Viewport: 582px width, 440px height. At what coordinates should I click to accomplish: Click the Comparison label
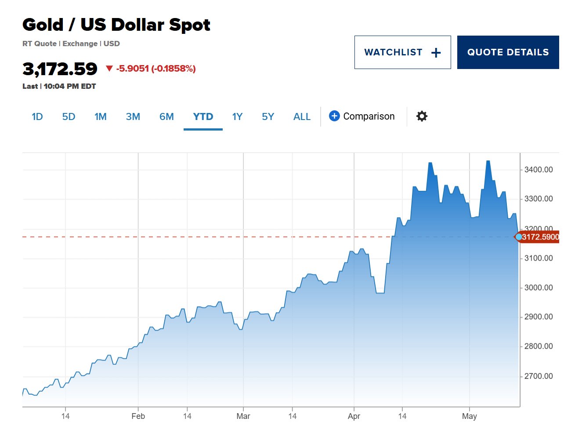click(369, 116)
